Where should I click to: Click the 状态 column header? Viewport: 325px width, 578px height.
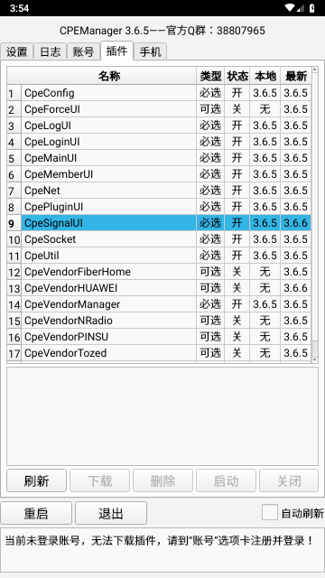(237, 76)
